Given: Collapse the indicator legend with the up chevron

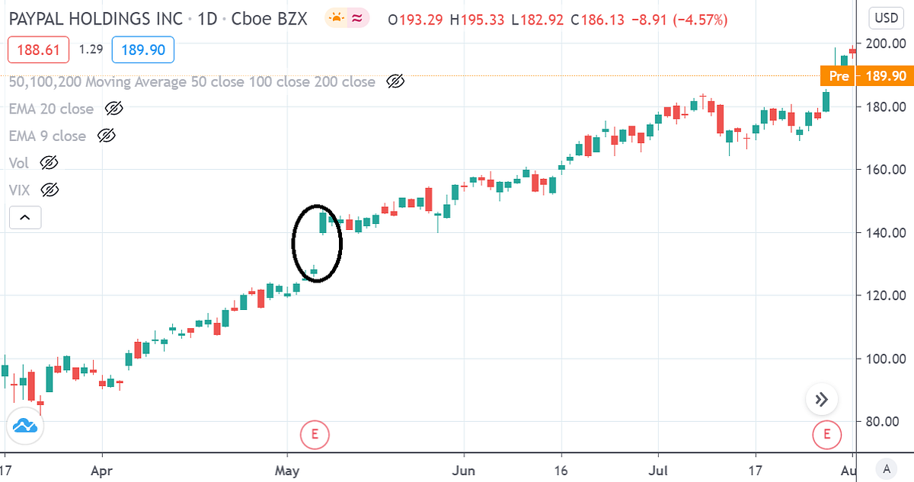Looking at the screenshot, I should click(x=25, y=217).
